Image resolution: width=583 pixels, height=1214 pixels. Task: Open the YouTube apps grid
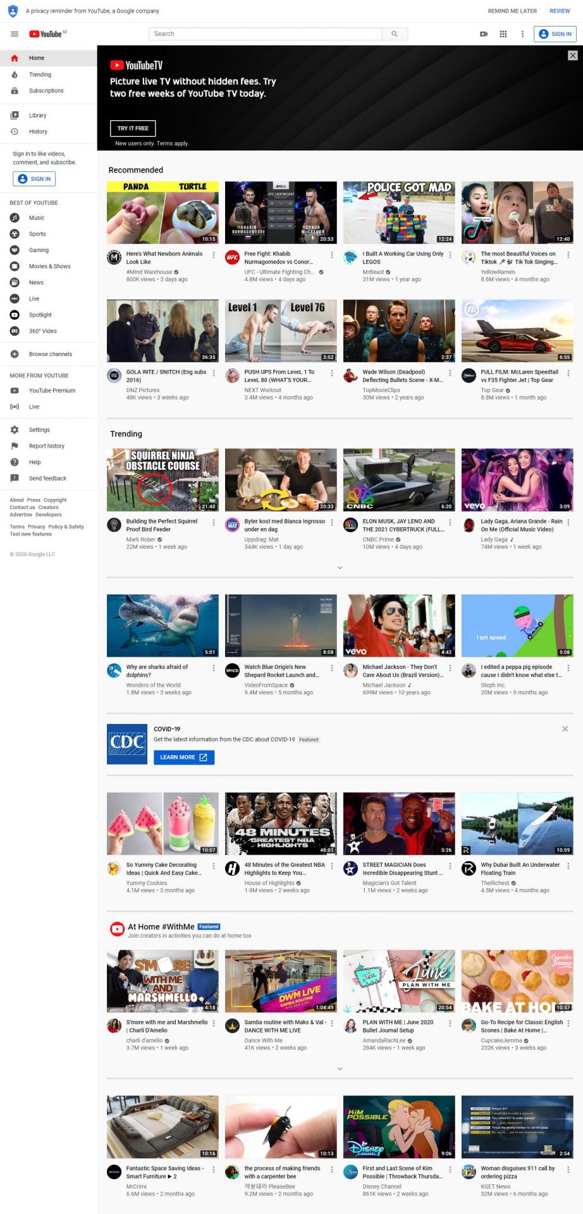pyautogui.click(x=503, y=34)
